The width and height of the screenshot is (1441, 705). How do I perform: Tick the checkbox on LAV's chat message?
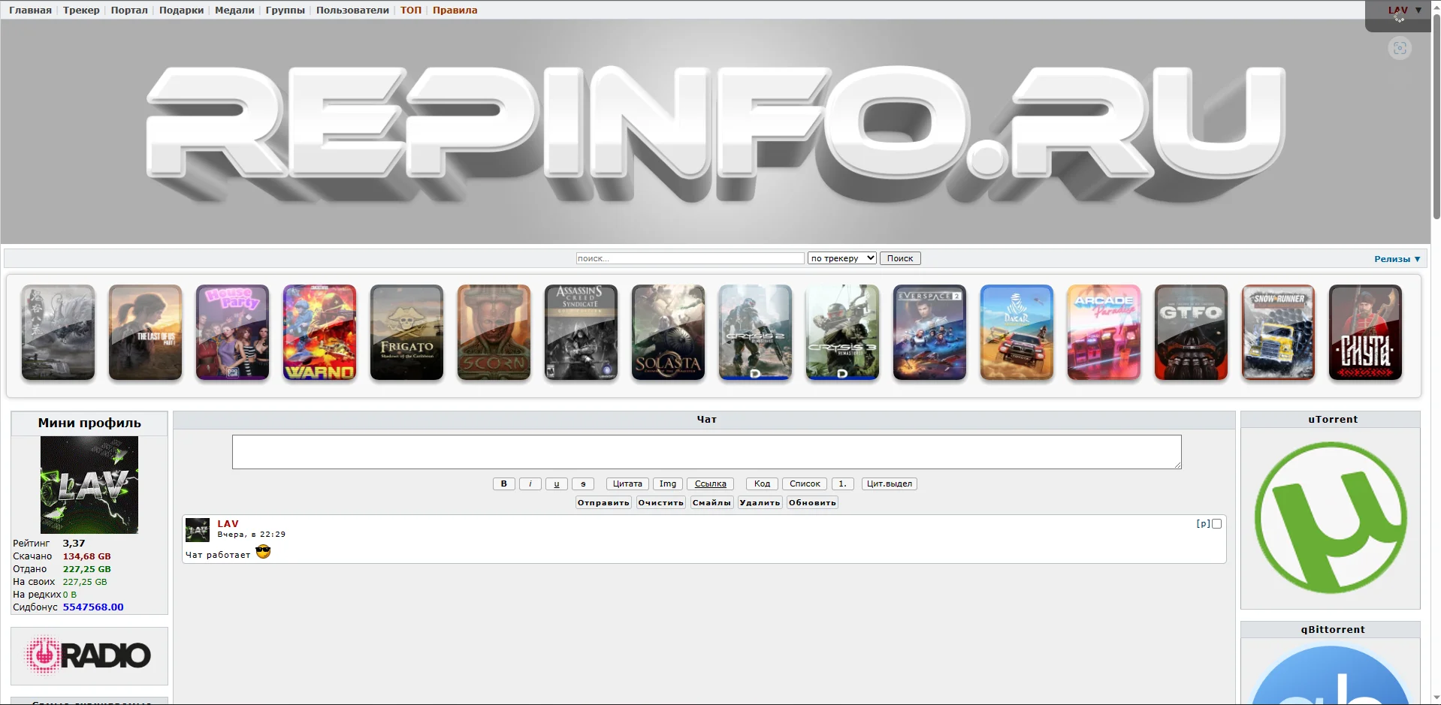1216,524
